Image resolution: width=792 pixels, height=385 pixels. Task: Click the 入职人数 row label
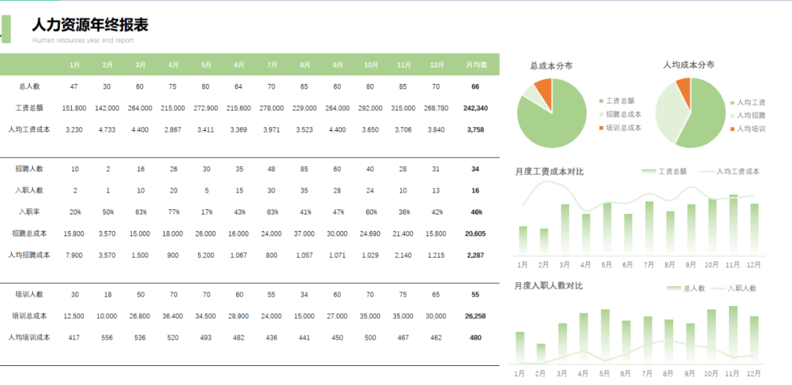coord(29,190)
